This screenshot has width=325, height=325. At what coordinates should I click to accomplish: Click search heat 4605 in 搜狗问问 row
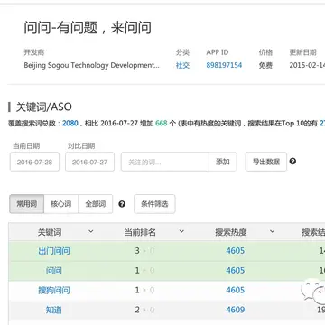tap(236, 290)
